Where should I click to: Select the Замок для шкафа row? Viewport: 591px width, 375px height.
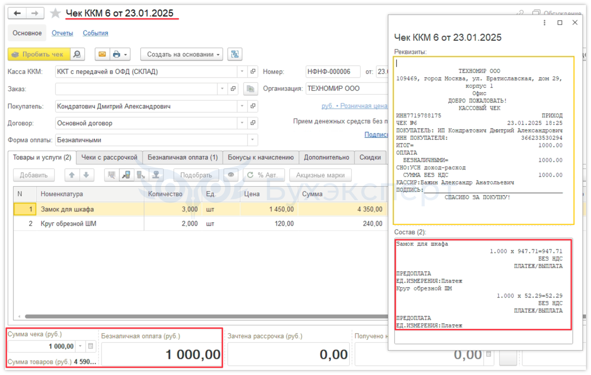pyautogui.click(x=67, y=210)
